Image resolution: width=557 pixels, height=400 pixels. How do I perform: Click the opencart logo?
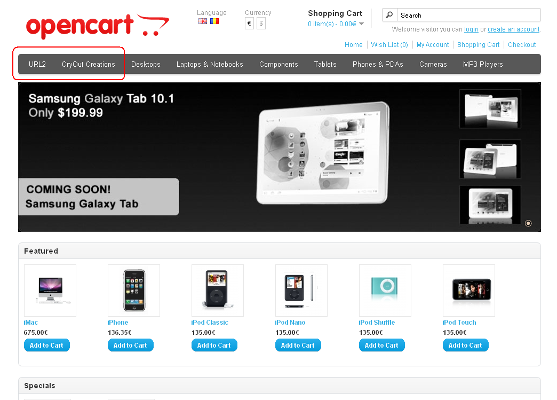(x=98, y=26)
